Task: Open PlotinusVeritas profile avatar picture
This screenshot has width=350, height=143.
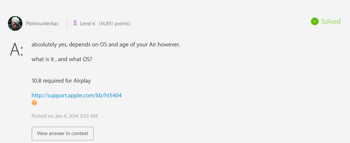Action: (15, 23)
